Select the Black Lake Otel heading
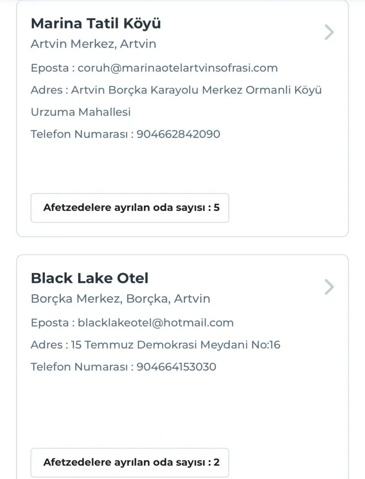 [x=90, y=278]
